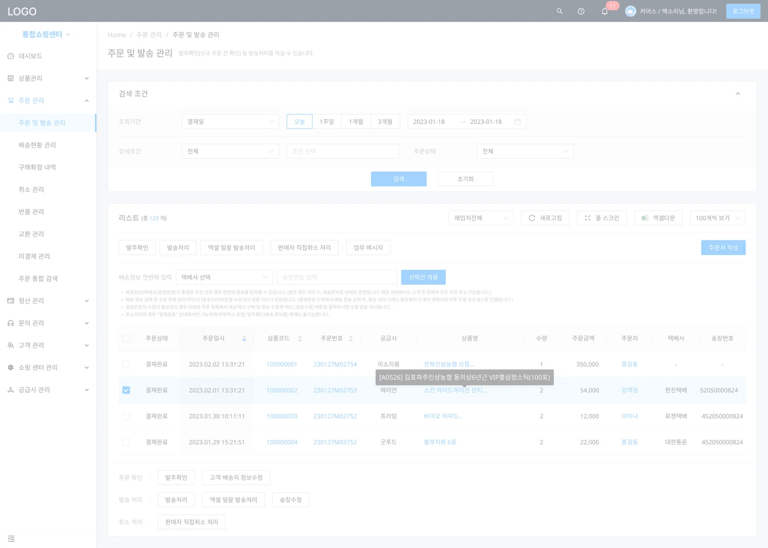Viewport: 768px width, 548px height.
Task: Open 교환 관리 menu item
Action: coord(48,234)
